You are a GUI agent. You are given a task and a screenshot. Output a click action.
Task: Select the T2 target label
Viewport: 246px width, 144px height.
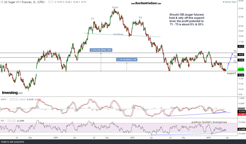click(x=235, y=56)
